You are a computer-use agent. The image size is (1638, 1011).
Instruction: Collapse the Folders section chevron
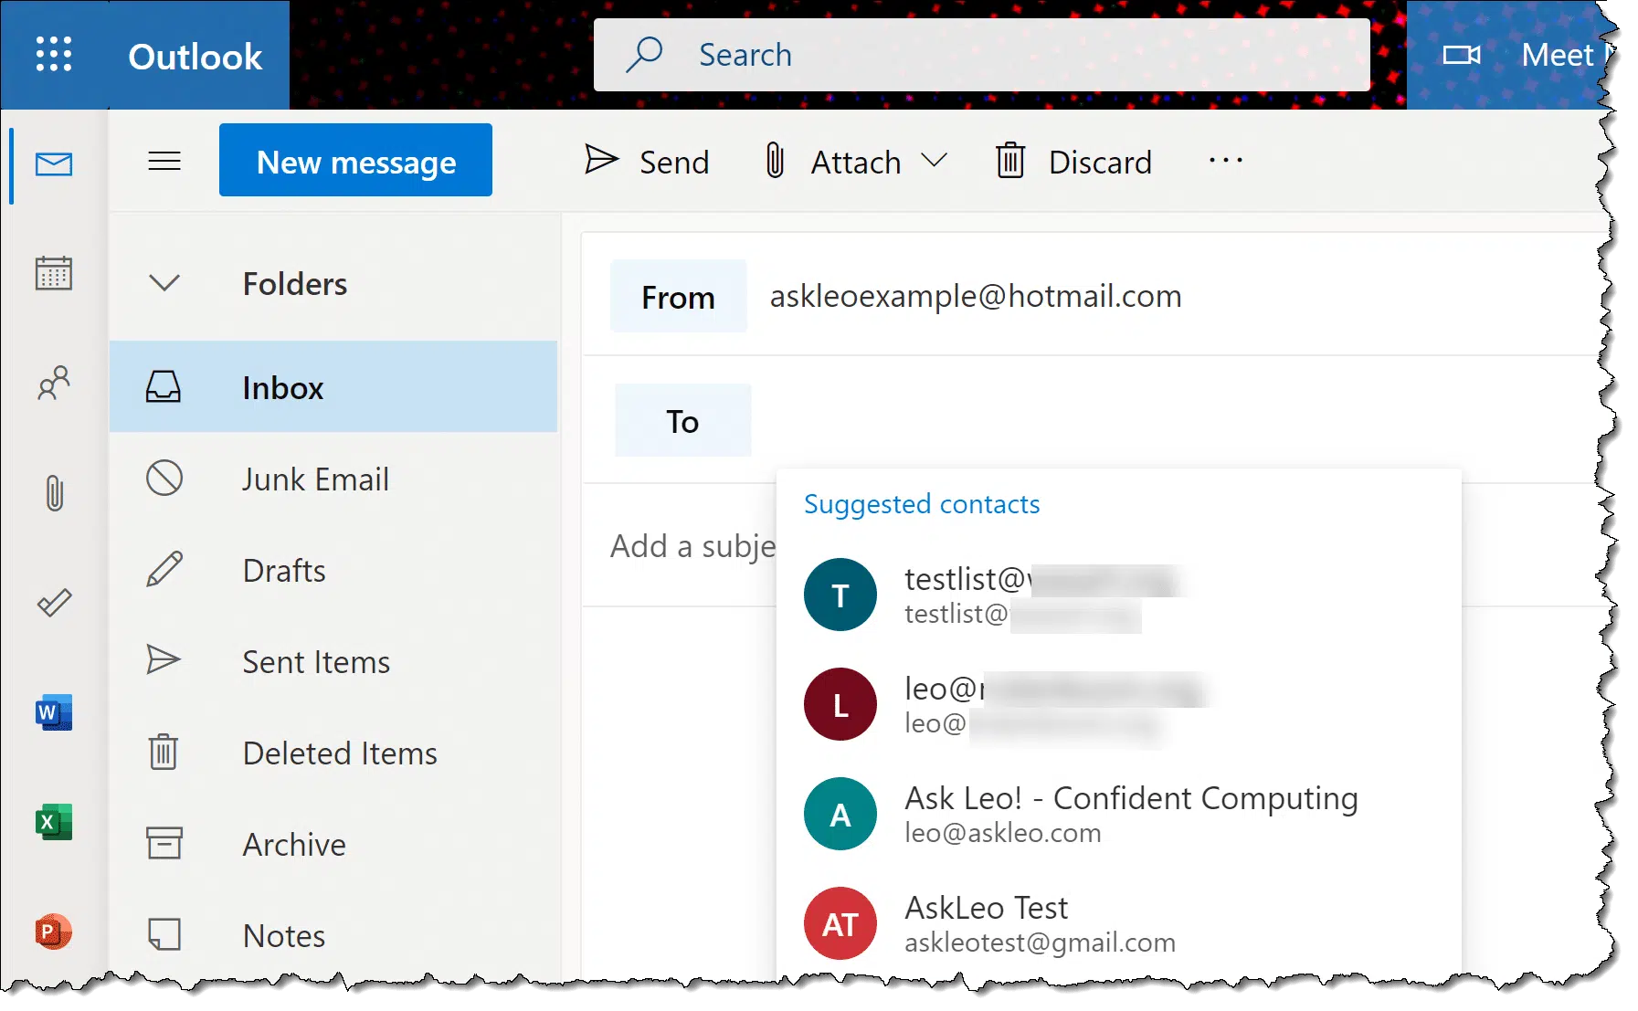(164, 283)
